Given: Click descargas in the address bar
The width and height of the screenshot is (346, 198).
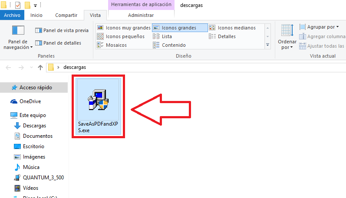Looking at the screenshot, I should point(75,68).
